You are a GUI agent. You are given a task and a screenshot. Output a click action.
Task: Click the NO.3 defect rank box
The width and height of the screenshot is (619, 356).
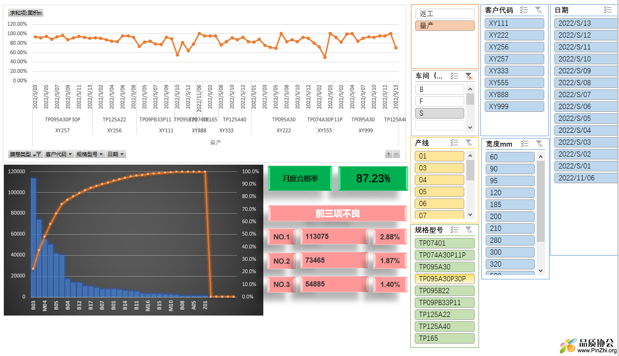[282, 285]
